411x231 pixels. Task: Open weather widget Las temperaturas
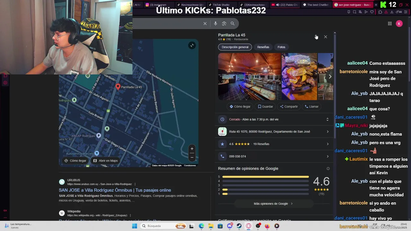click(18, 226)
